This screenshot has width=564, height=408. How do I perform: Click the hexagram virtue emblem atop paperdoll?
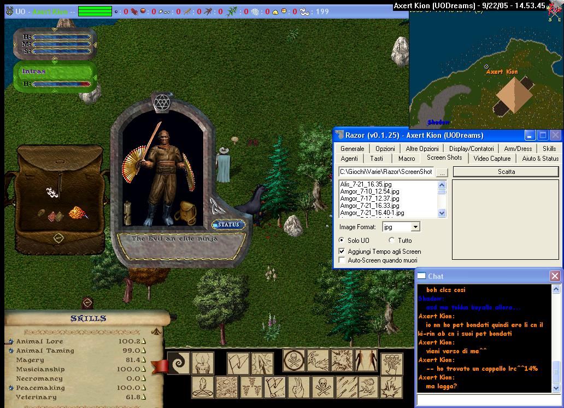pos(162,103)
